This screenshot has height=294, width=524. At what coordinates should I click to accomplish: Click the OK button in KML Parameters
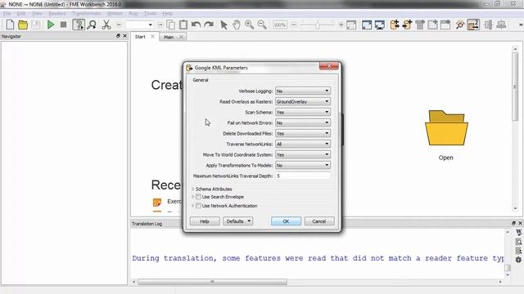286,221
